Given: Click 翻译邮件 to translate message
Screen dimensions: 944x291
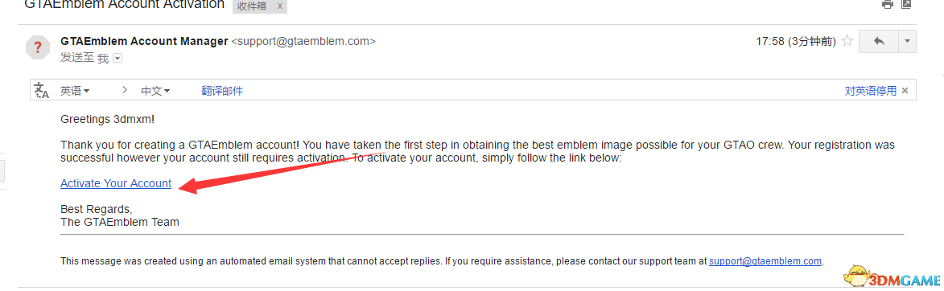Looking at the screenshot, I should [222, 91].
